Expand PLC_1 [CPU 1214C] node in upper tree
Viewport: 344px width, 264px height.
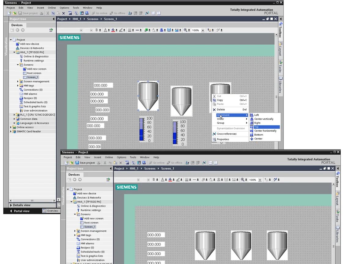(14, 115)
